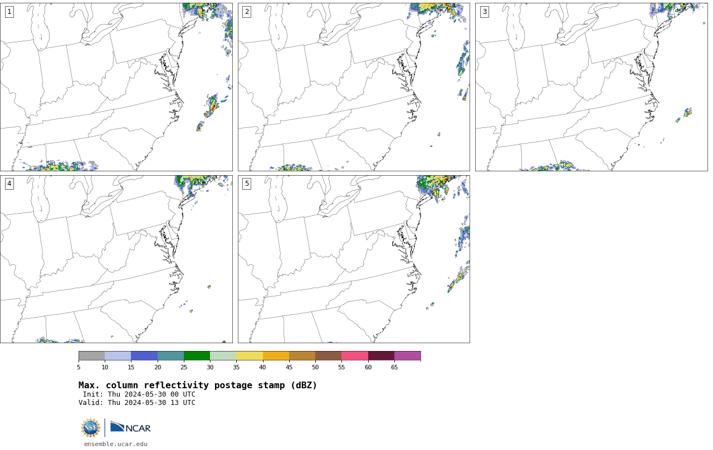Click the maroon 60-65 dBZ swatch
This screenshot has width=713, height=450.
pos(381,356)
